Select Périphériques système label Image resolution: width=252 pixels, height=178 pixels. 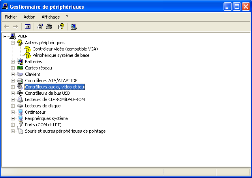pos(46,118)
